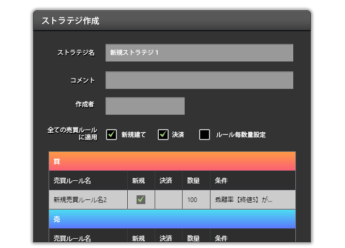Image resolution: width=345 pixels, height=248 pixels.
Task: Untick 新規 checkbox in 新規売買ルール名2 row
Action: click(x=141, y=199)
